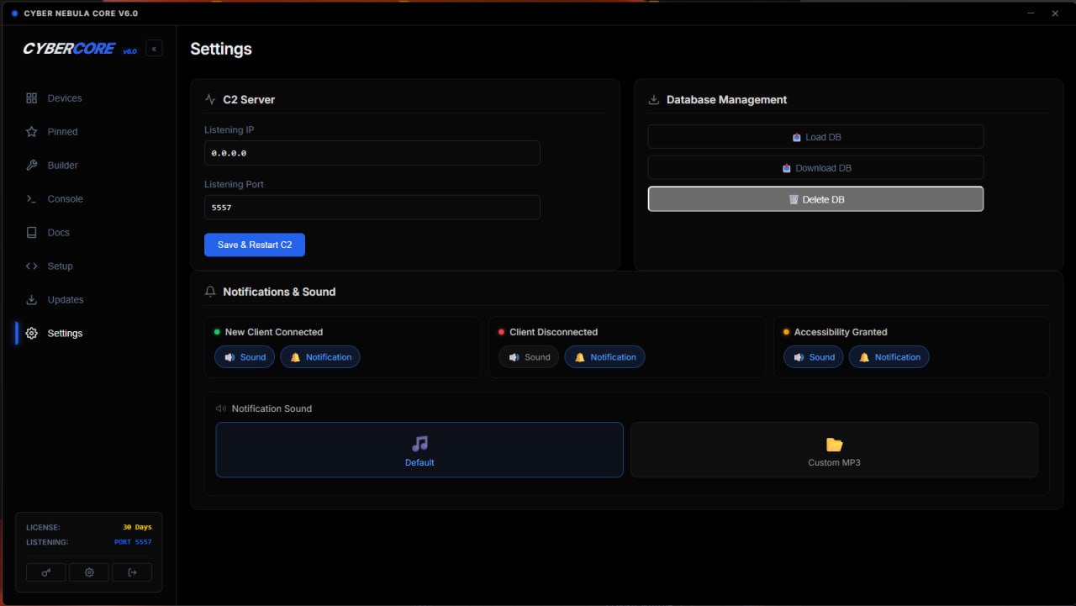
Task: Click the star icon for Pinned
Action: click(x=32, y=132)
